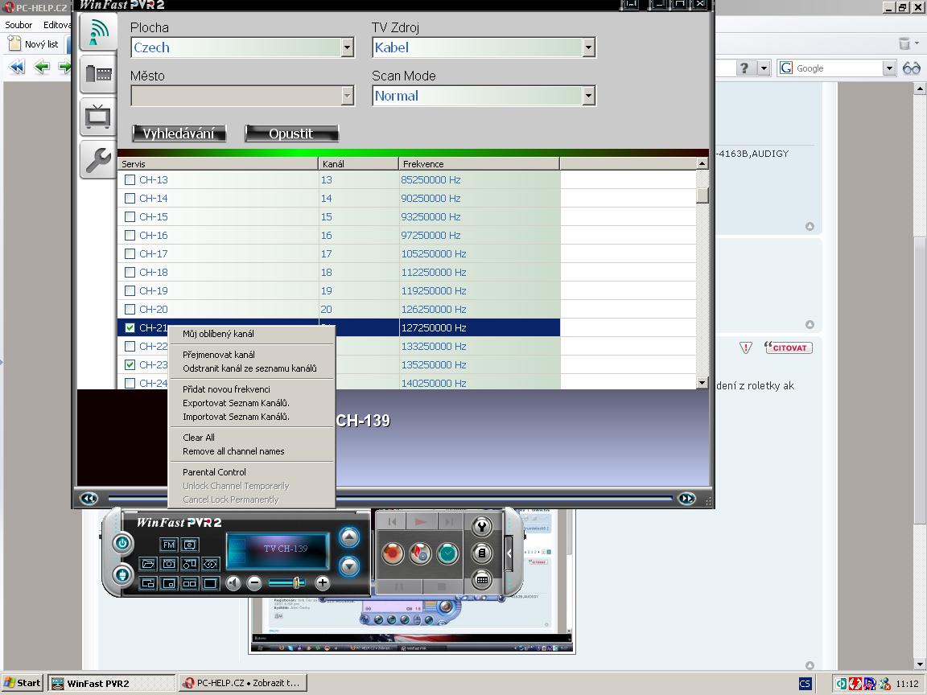Click the open folder icon on control panel
Screen dimensions: 927x695
click(148, 565)
